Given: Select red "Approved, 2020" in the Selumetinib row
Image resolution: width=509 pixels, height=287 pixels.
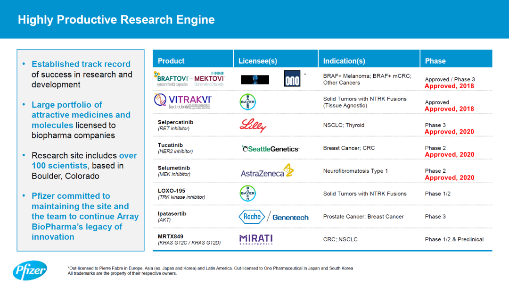Looking at the screenshot, I should click(450, 177).
